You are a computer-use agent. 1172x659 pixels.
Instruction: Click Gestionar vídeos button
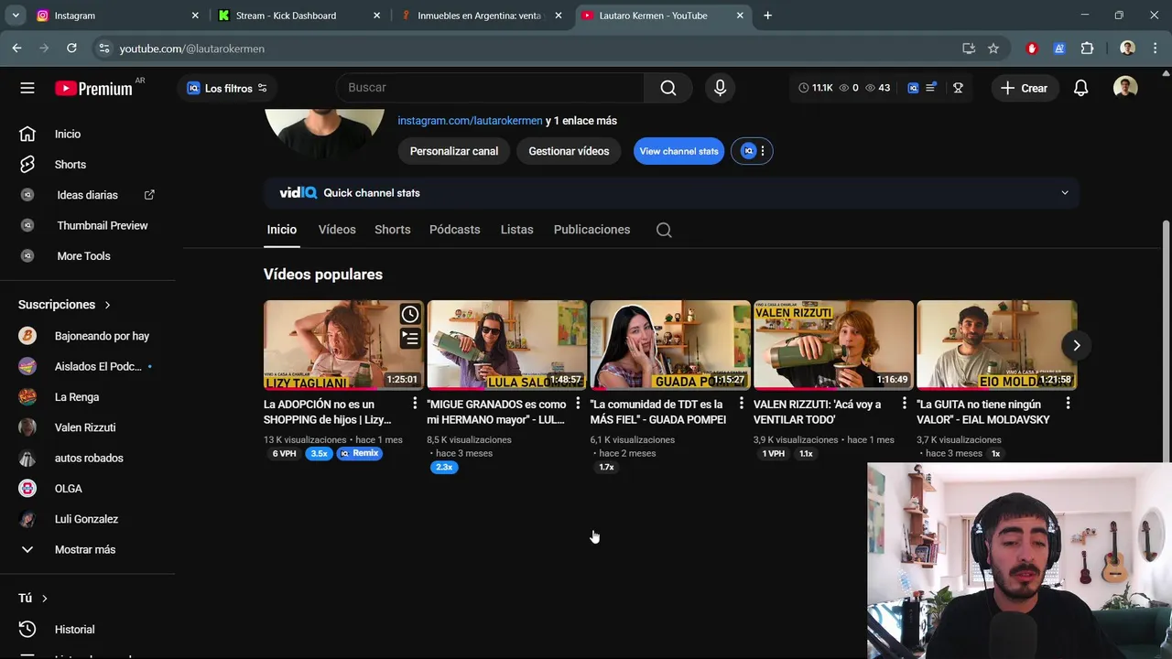[x=569, y=151]
